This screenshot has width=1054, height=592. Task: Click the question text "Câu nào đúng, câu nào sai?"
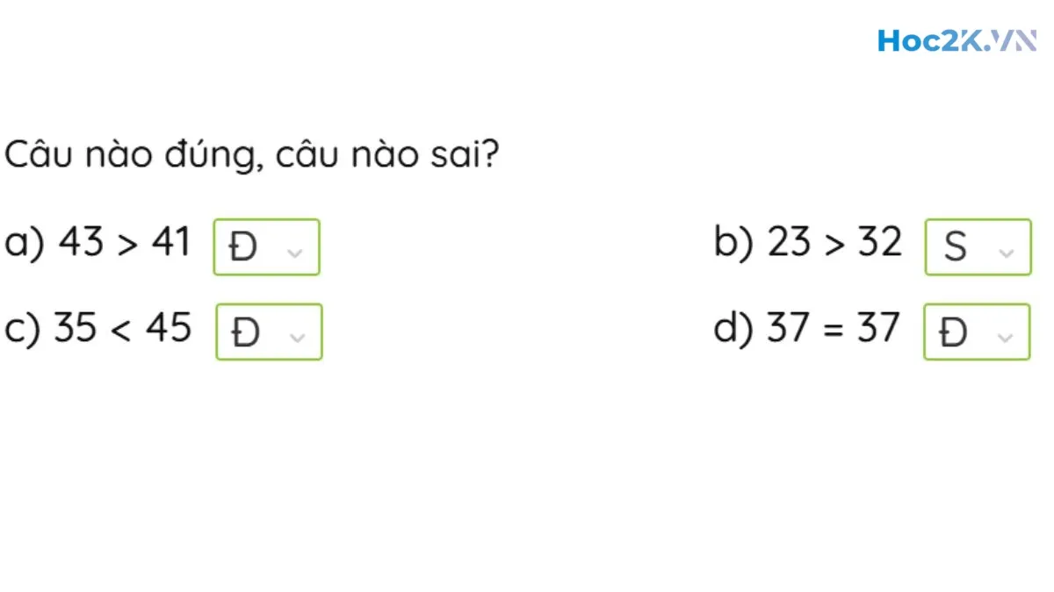point(252,156)
